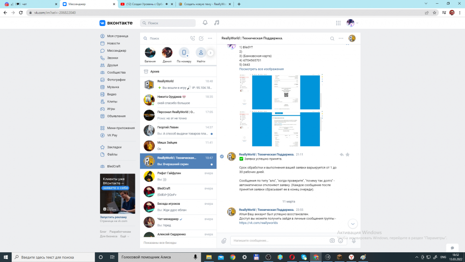Viewport: 465px width, 262px height.
Task: Open a new browser tab
Action: point(239,4)
